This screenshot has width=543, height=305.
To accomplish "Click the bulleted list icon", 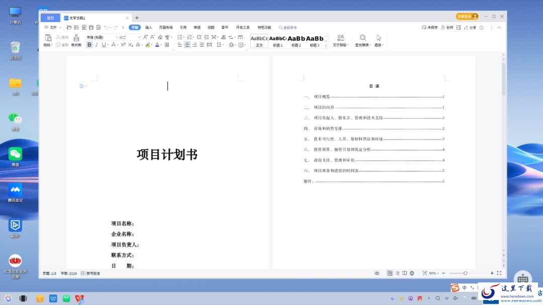I will pyautogui.click(x=179, y=37).
